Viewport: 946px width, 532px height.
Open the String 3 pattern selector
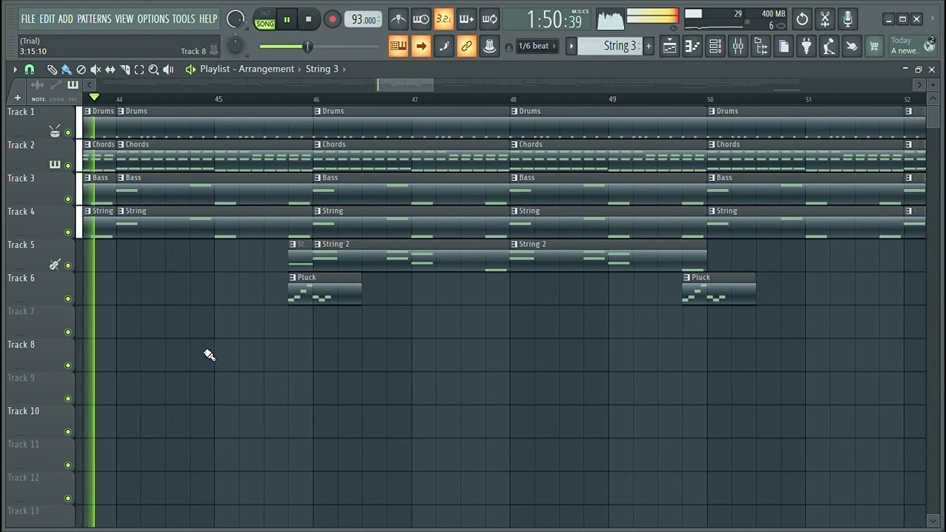[x=610, y=46]
